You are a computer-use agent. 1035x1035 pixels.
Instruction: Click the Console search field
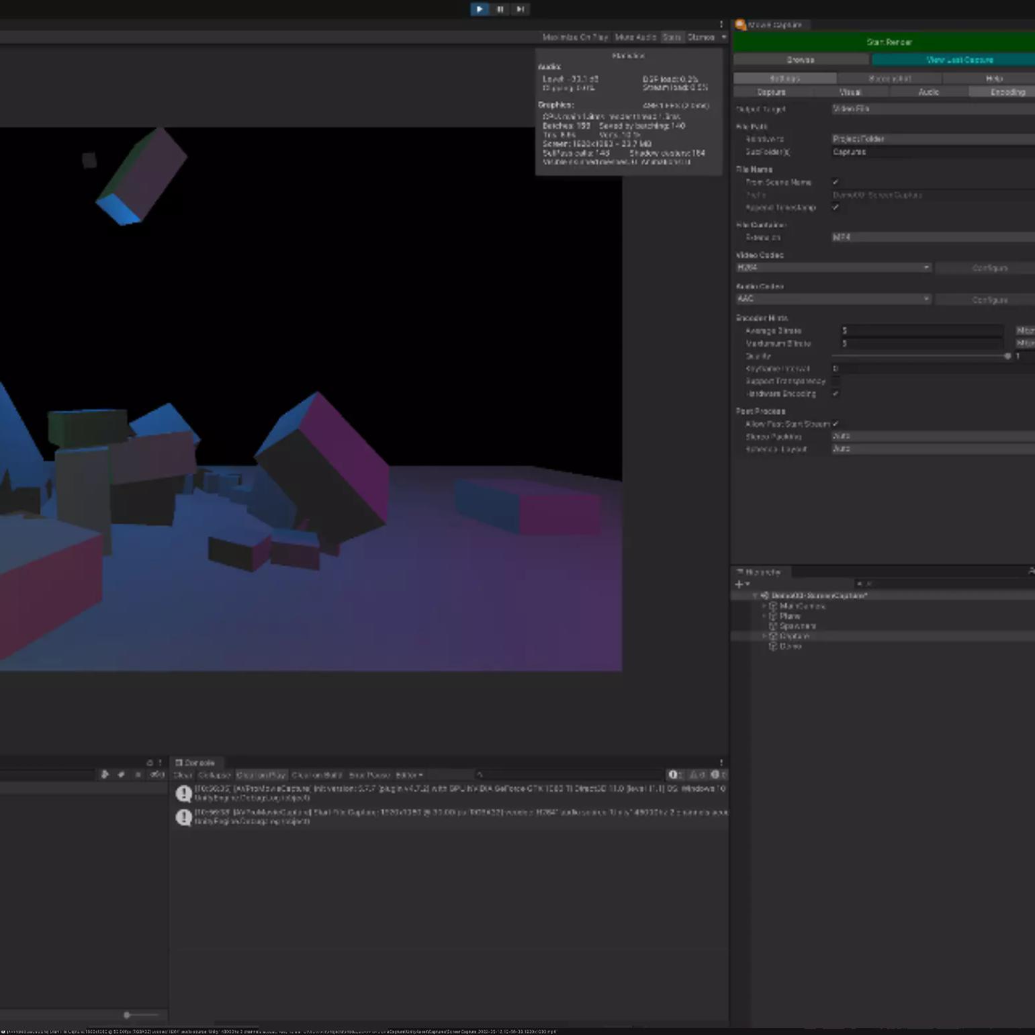(568, 775)
